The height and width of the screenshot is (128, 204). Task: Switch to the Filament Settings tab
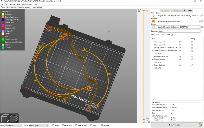click(24, 7)
